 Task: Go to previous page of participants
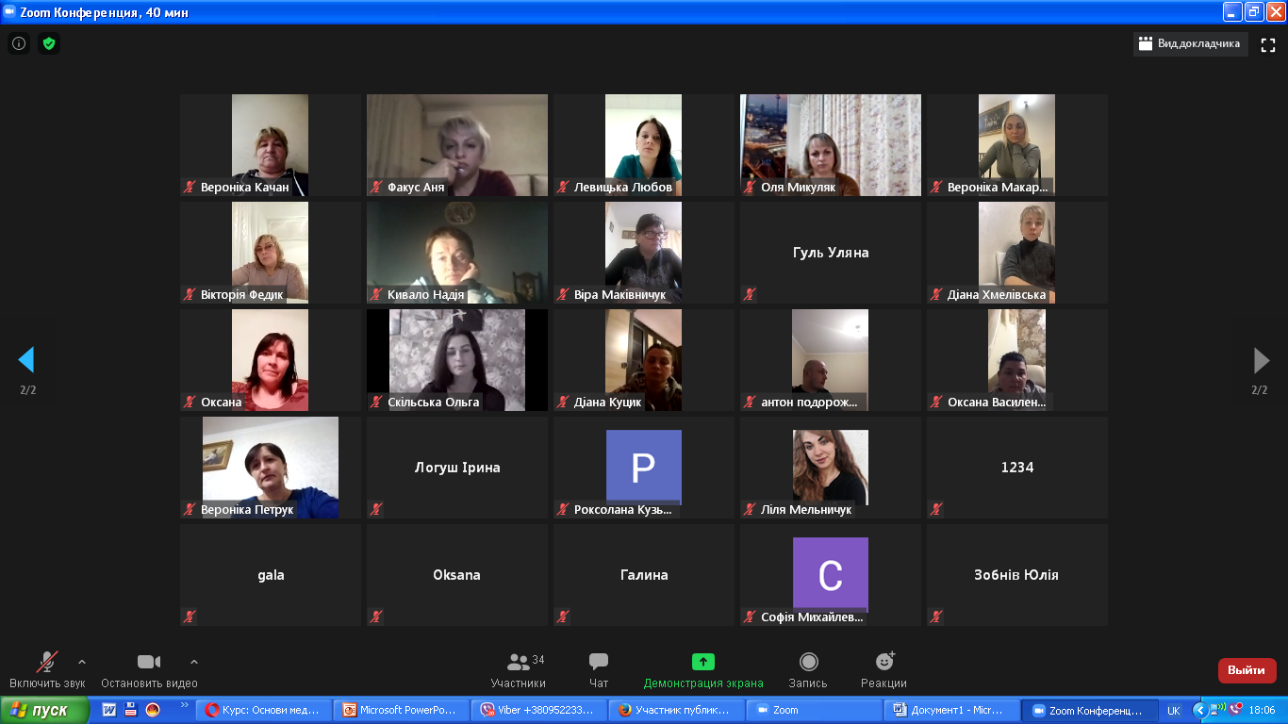[x=26, y=360]
